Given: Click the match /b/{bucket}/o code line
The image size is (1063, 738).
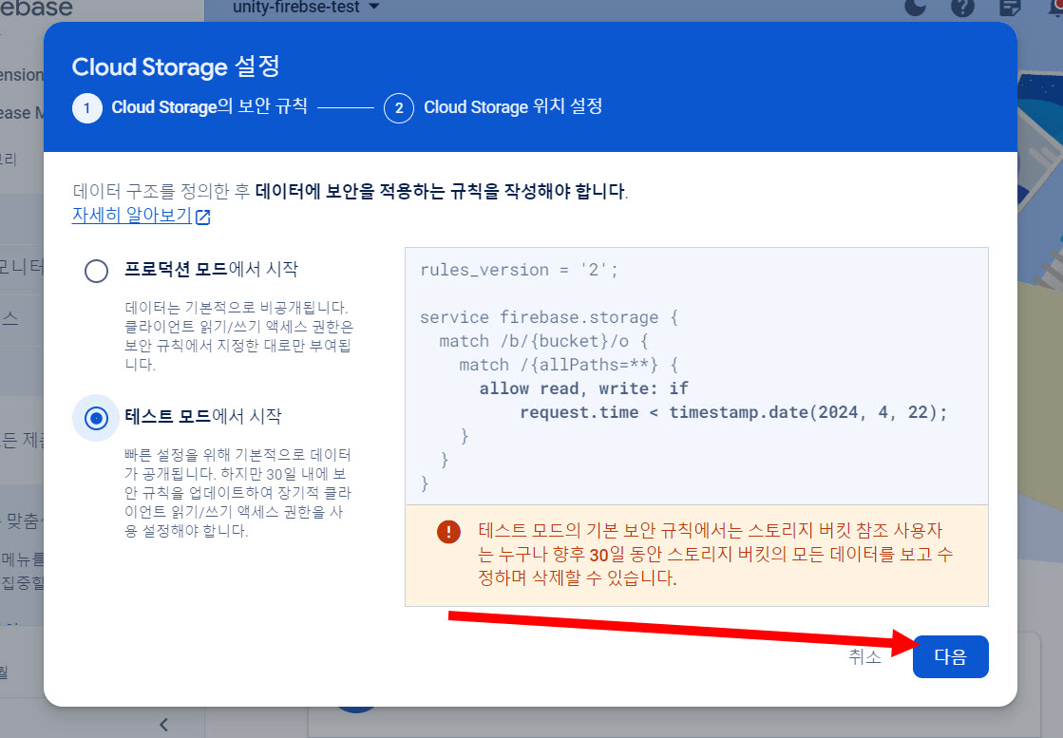Looking at the screenshot, I should (544, 341).
